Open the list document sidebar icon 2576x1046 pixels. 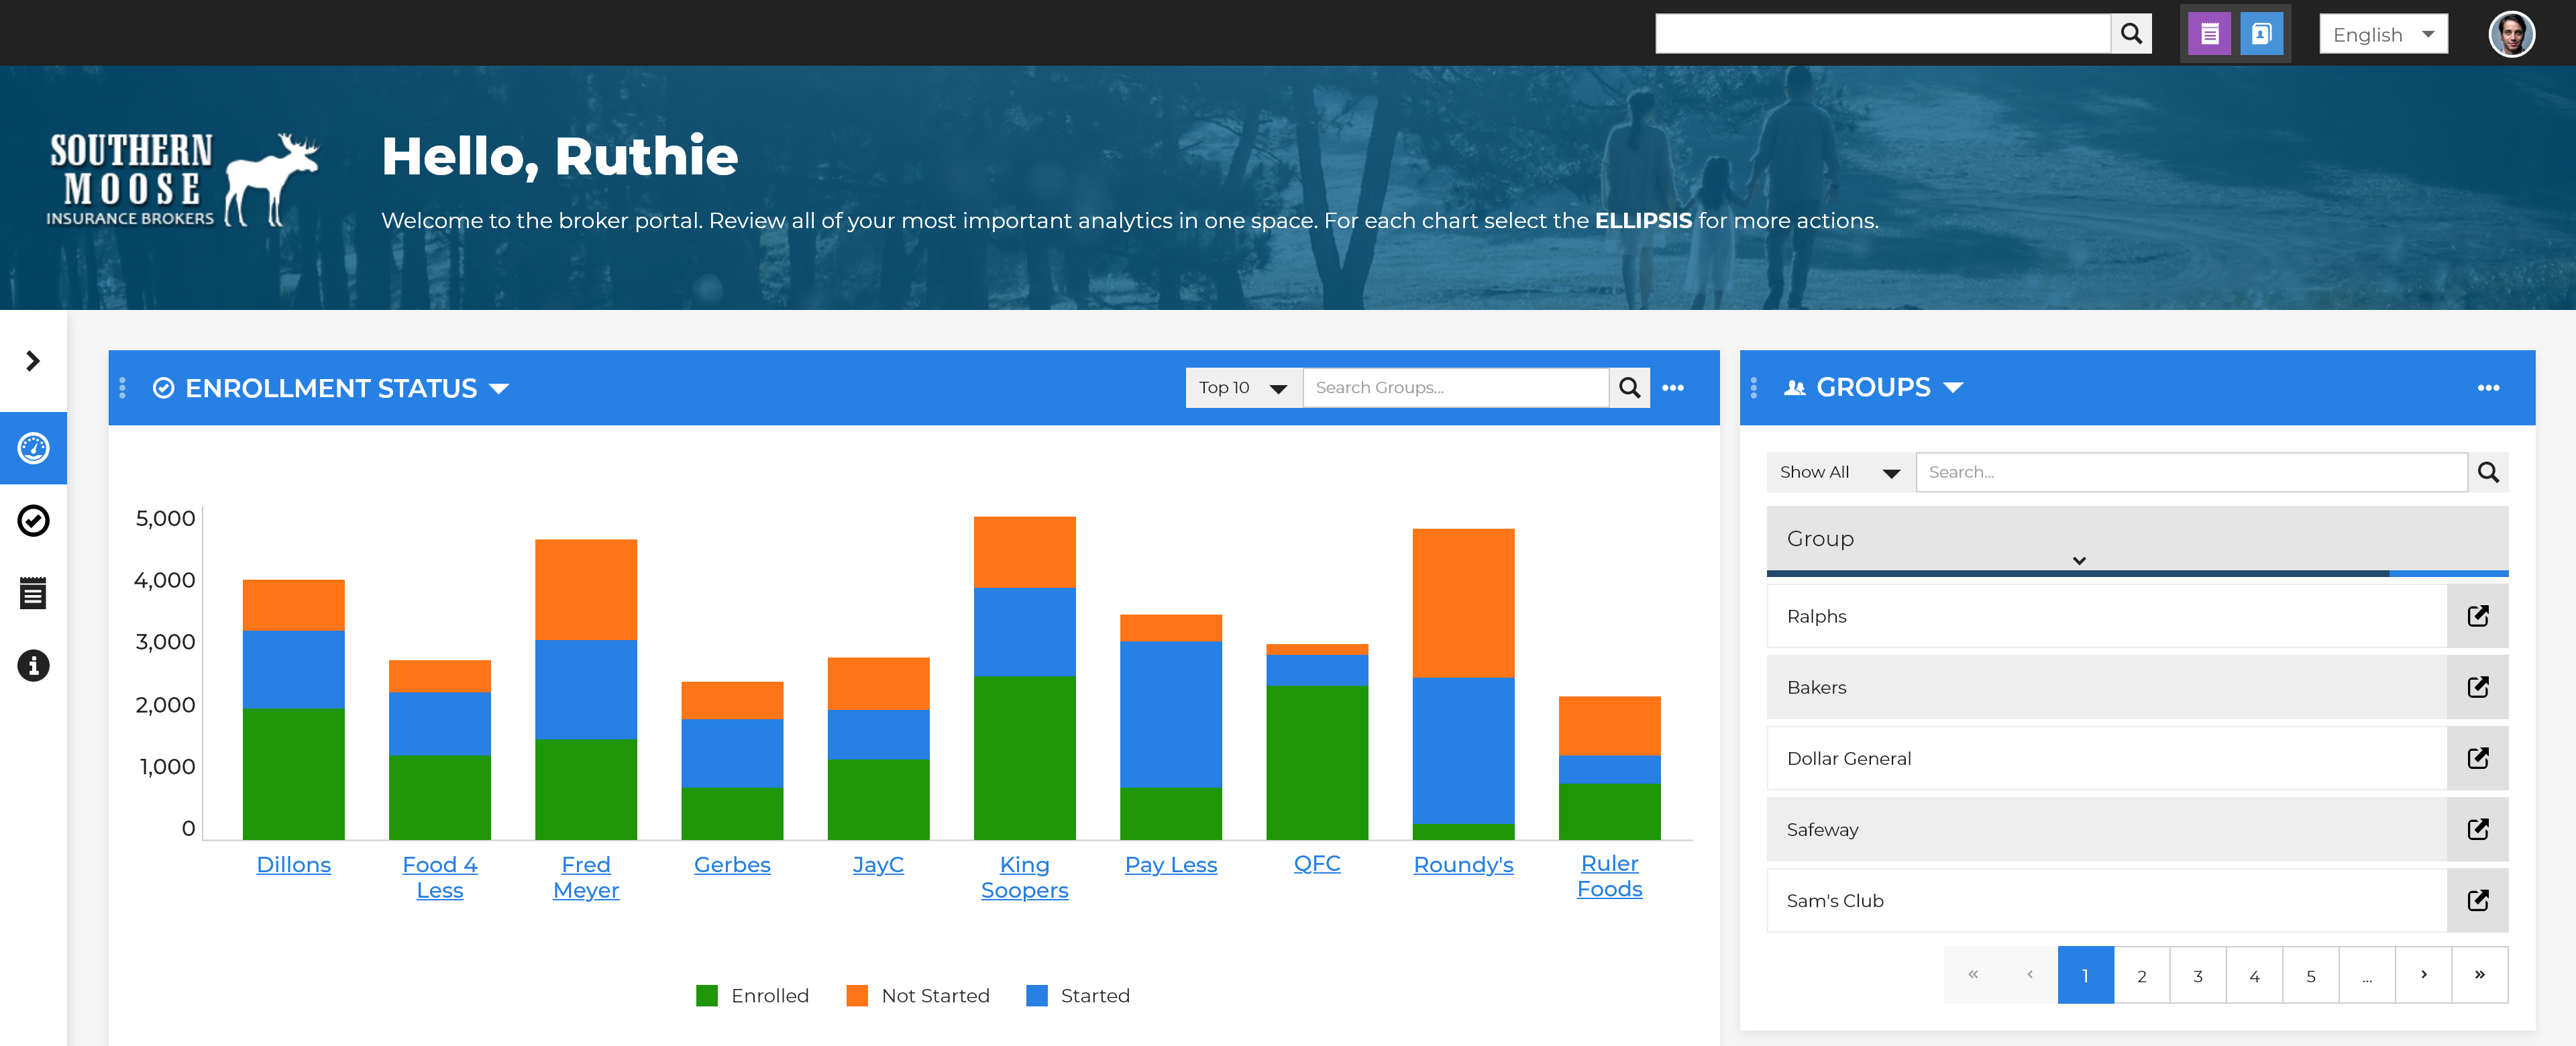33,592
